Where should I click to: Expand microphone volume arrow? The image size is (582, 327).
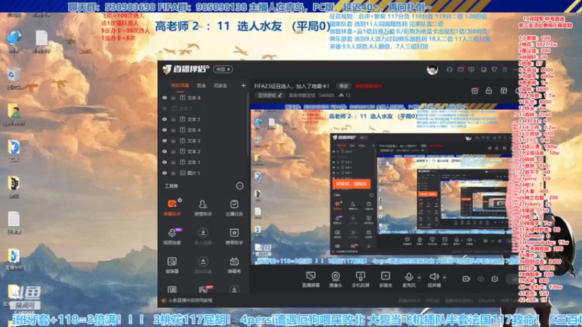tap(420, 278)
